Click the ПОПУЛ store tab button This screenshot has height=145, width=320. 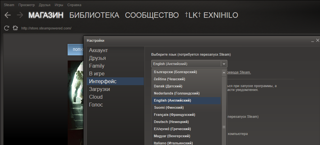[76, 50]
